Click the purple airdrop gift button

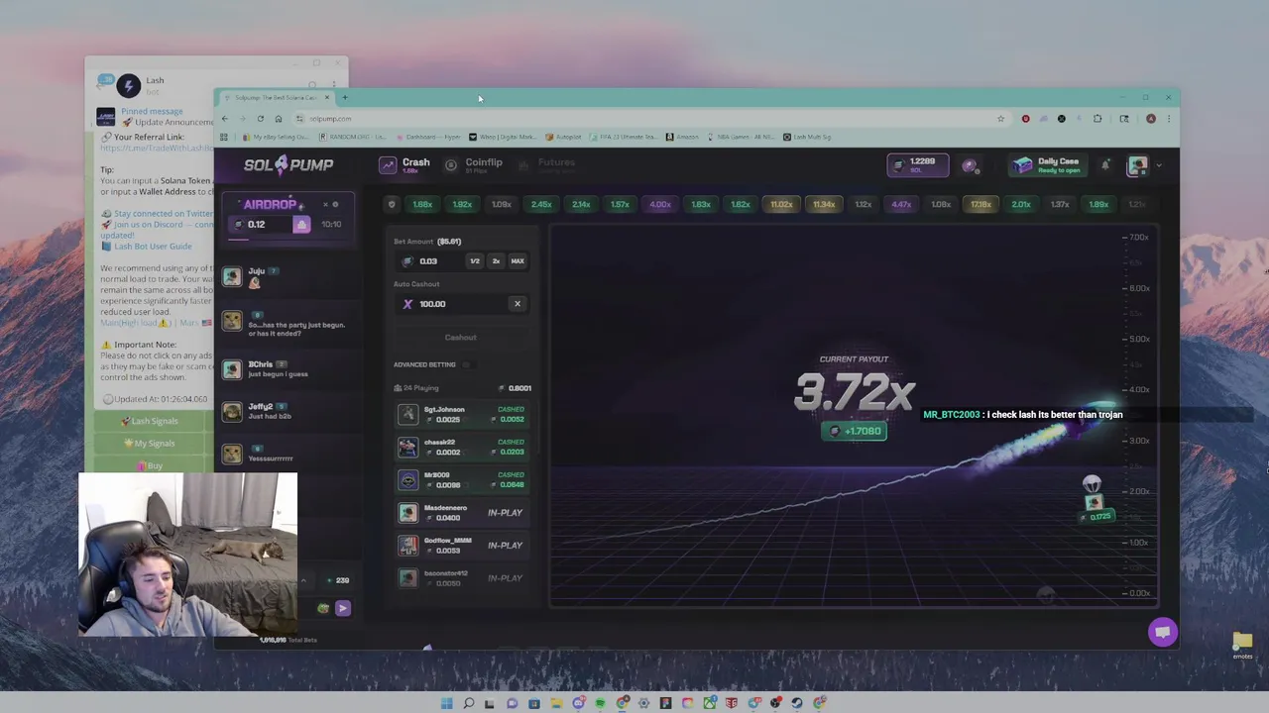pyautogui.click(x=301, y=225)
